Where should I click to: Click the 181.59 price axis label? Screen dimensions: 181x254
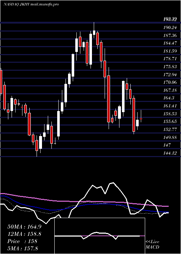(x=170, y=51)
